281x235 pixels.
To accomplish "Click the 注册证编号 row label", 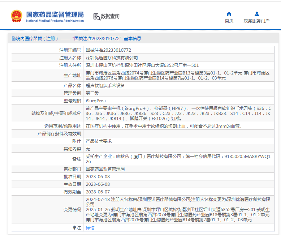I will 70,50.
